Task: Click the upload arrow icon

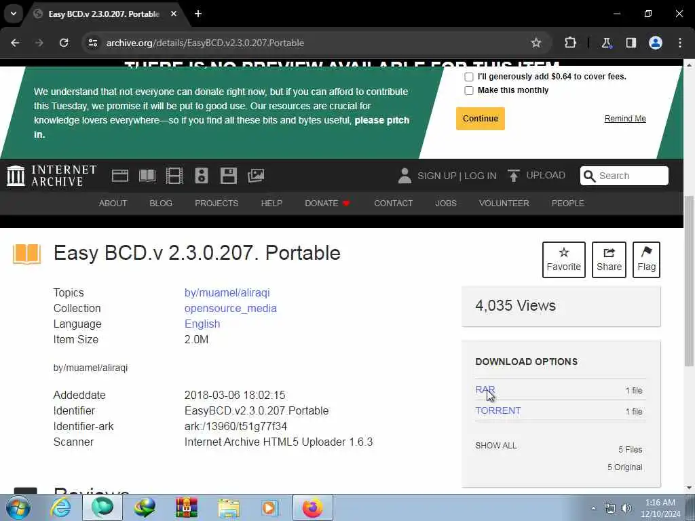Action: (513, 176)
